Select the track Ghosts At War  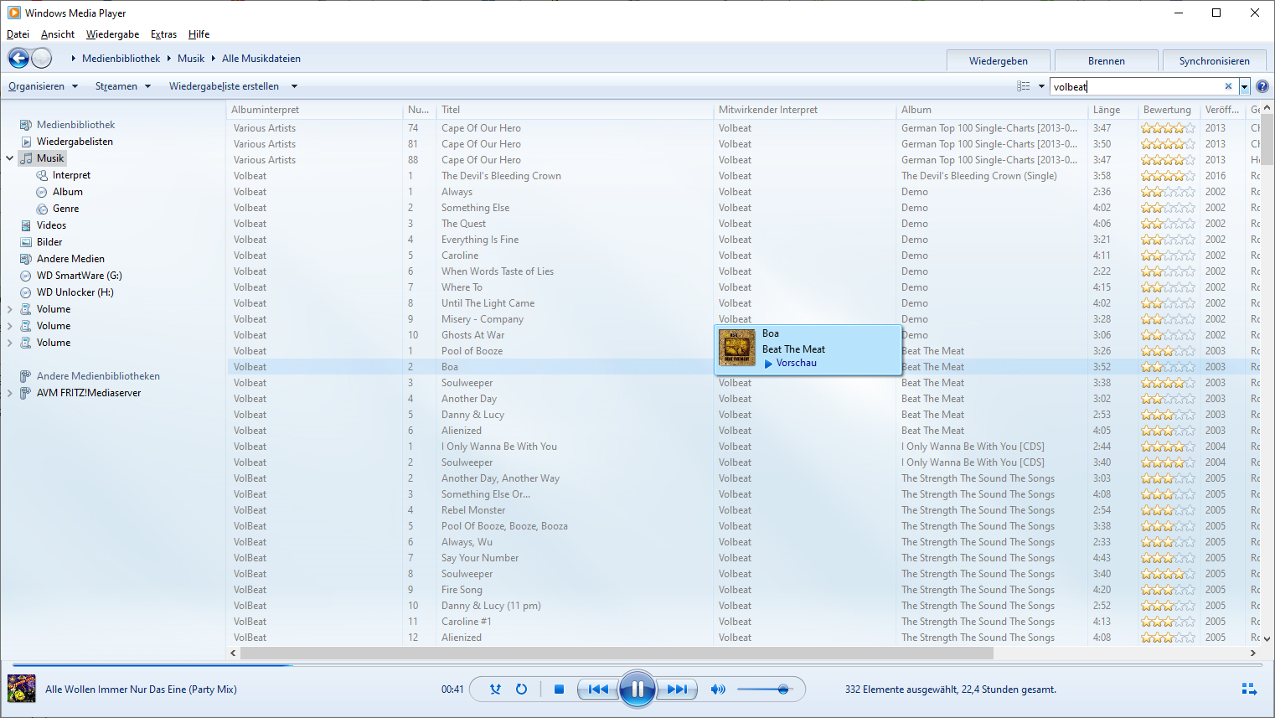(x=472, y=335)
